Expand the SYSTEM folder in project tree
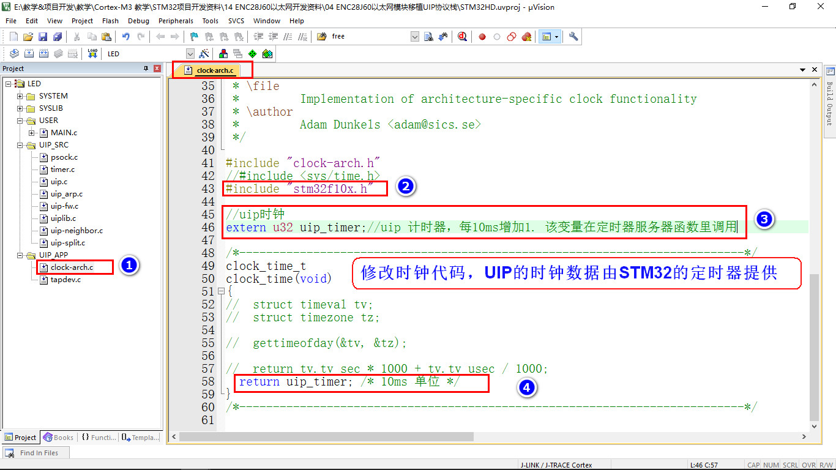This screenshot has width=836, height=470. (x=20, y=96)
